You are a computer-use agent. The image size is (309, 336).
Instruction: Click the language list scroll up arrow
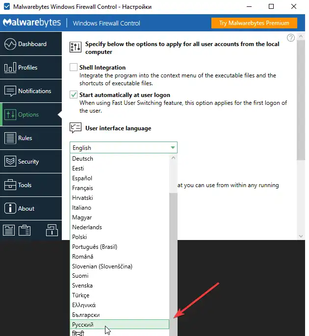pos(174,158)
